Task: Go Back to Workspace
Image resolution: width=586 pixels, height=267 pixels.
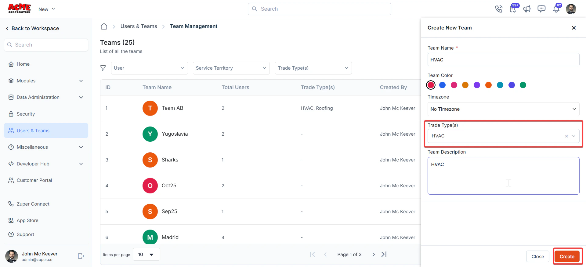Action: pos(32,28)
